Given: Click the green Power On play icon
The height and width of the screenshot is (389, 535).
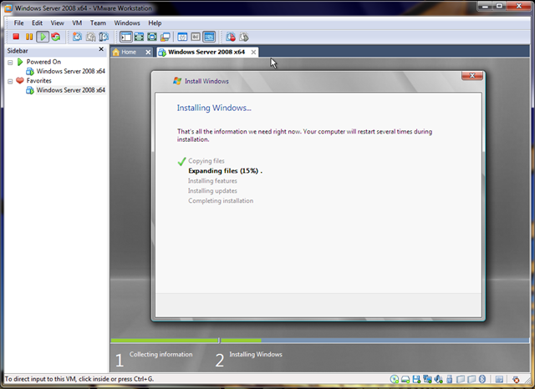Looking at the screenshot, I should pos(43,37).
